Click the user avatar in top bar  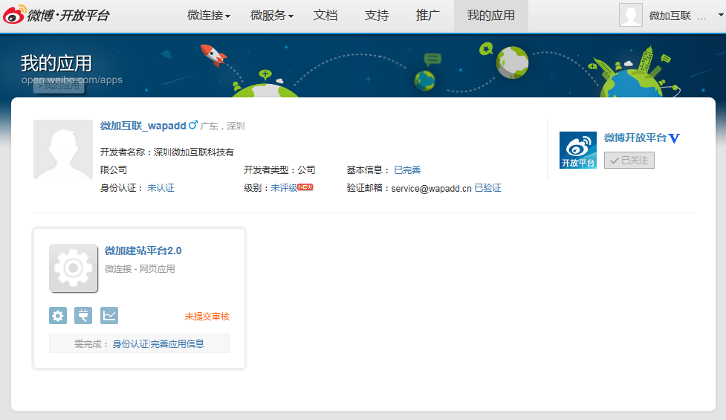coord(630,15)
